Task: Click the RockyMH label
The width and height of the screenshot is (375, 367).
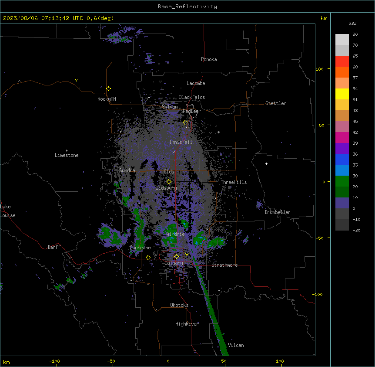Action: pyautogui.click(x=107, y=99)
